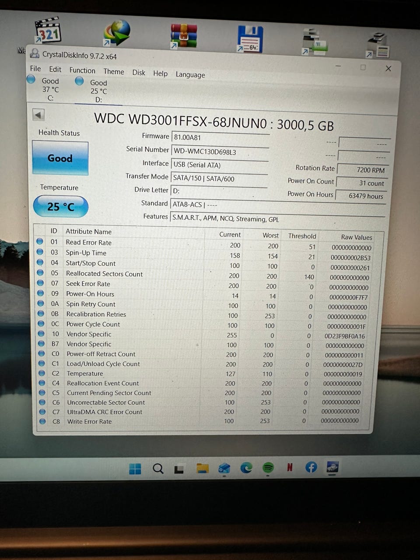Click status circle of Spin-Up Time row
The width and height of the screenshot is (420, 560).
click(x=40, y=252)
